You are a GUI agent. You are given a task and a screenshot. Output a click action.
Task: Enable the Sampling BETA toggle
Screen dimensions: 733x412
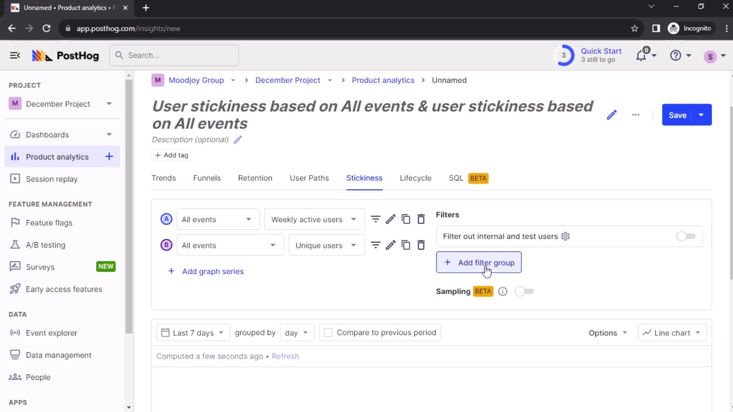524,291
